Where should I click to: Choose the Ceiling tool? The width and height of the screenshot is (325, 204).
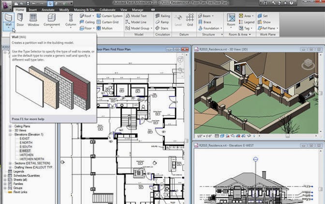pos(87,22)
